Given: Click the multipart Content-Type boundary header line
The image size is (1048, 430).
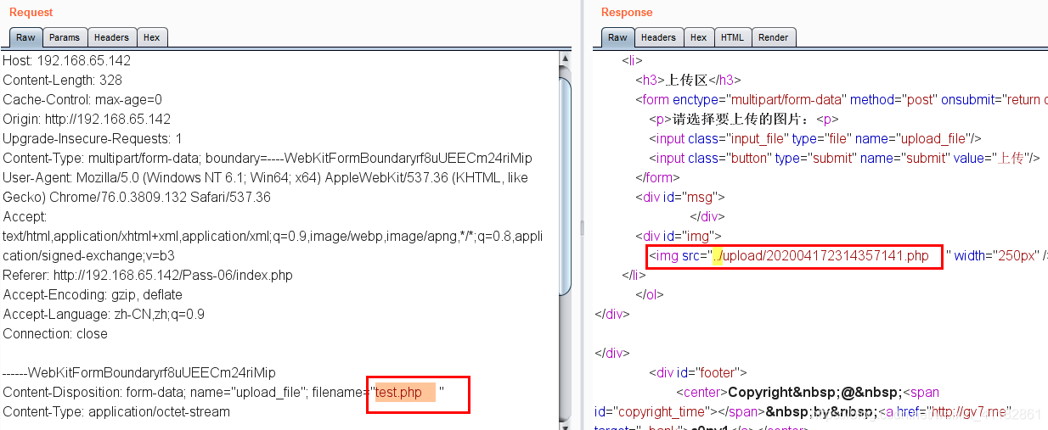Looking at the screenshot, I should click(268, 159).
